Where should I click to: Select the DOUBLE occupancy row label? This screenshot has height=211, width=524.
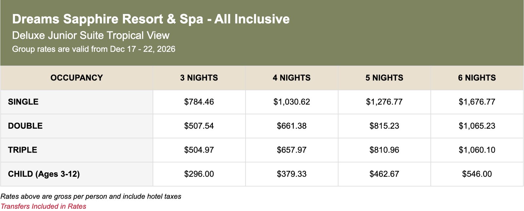click(x=25, y=126)
